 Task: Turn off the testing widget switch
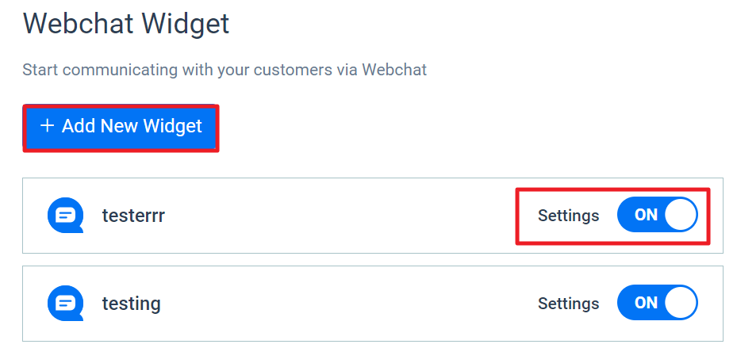pyautogui.click(x=657, y=303)
